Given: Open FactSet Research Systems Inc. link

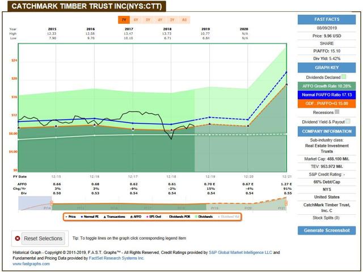Looking at the screenshot, I should point(116,258).
